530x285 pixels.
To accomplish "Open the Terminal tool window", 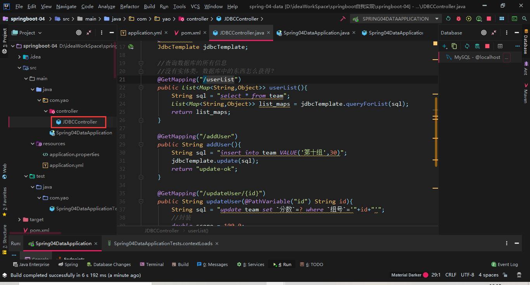I will tap(152, 264).
